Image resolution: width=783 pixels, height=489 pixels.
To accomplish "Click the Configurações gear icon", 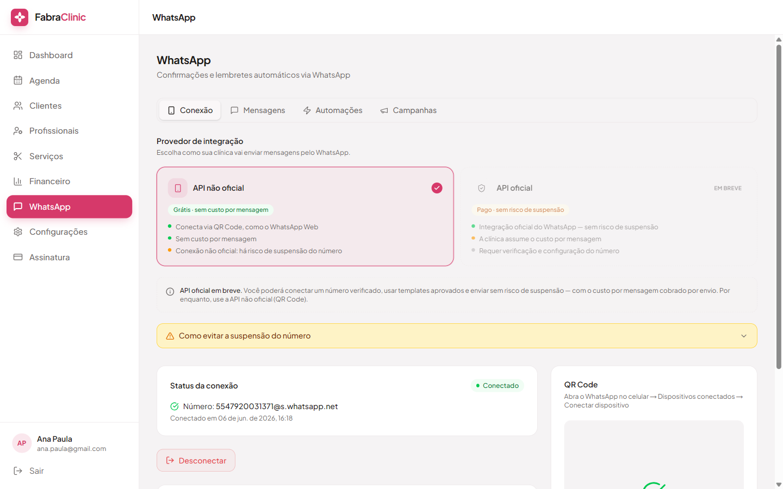I will point(18,231).
